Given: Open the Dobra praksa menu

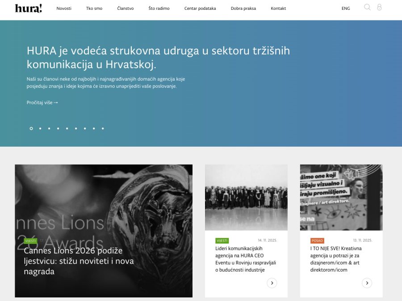Looking at the screenshot, I should point(243,8).
